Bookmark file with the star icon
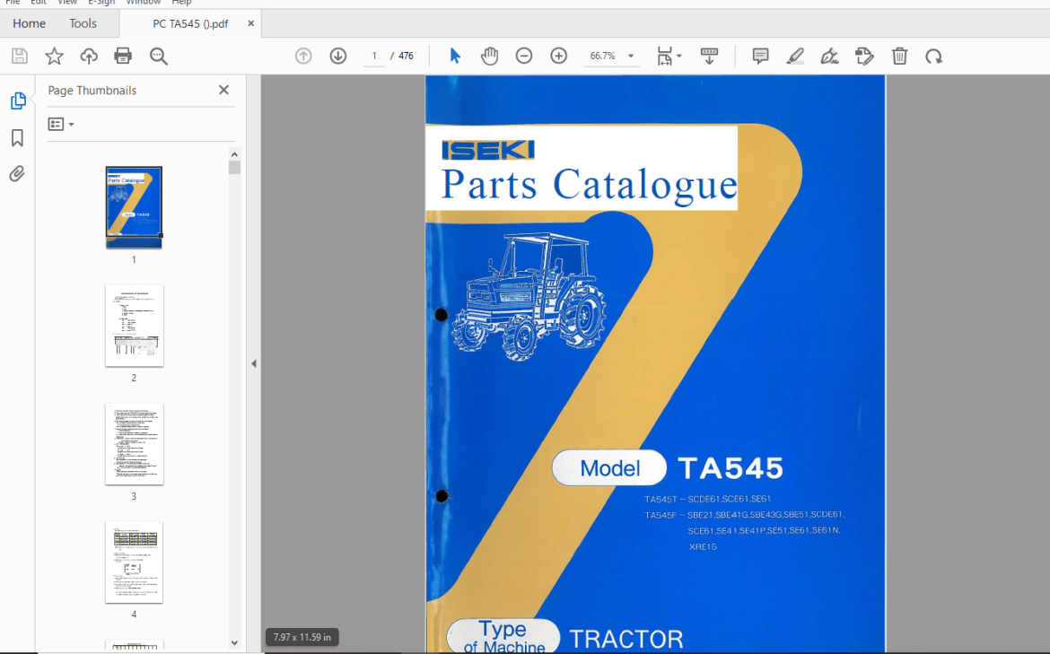The image size is (1050, 654). (x=54, y=57)
